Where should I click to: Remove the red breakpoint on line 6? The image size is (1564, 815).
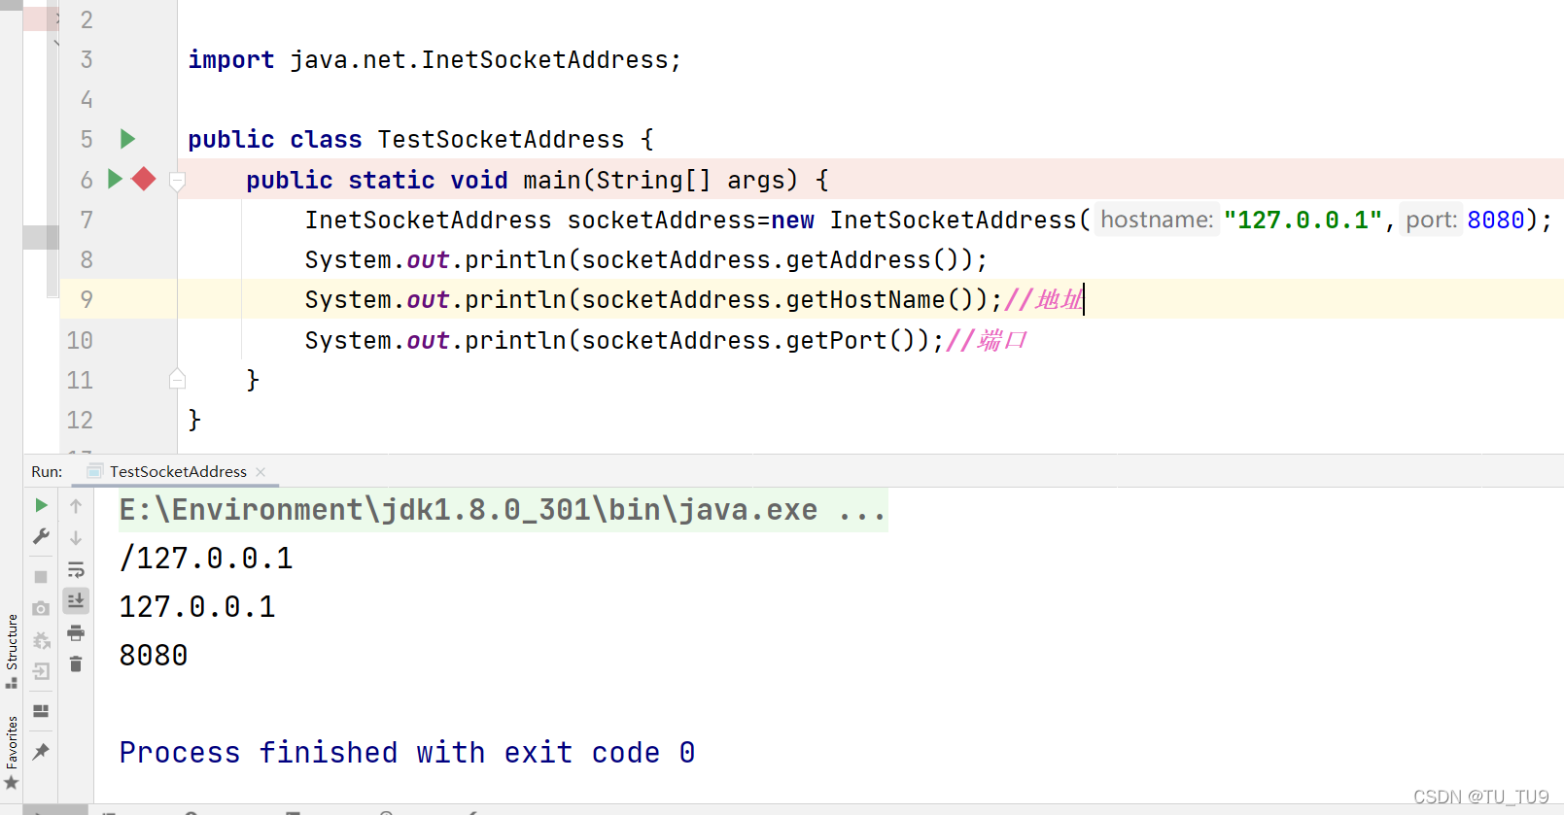pyautogui.click(x=144, y=179)
